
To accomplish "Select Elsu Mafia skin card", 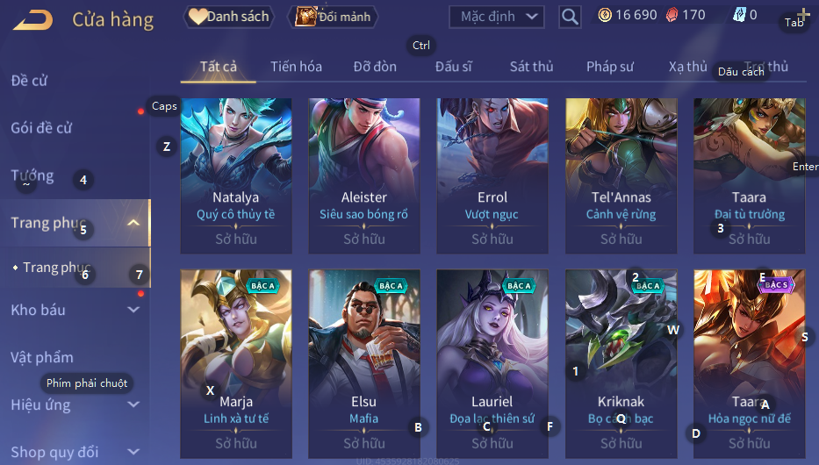I will pos(364,364).
